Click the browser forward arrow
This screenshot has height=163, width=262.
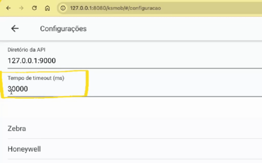[21, 8]
